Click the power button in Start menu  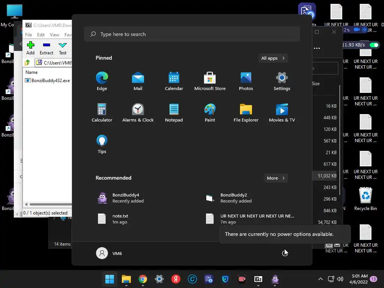(285, 253)
